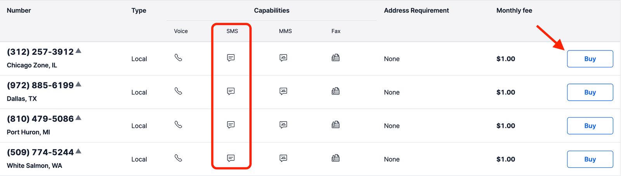Screen dimensions: 621x176
Task: Click the SMS icon for Dallas, TX number
Action: click(231, 91)
